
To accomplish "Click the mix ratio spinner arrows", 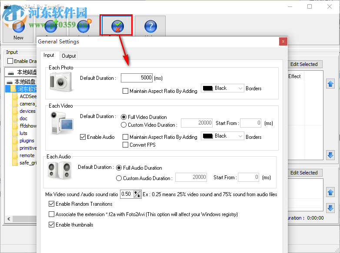I will coord(137,194).
